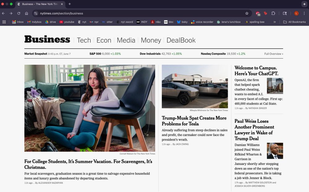Open the indybox Gmail bookmark
Screen dimensions: 309x192
tap(34, 22)
